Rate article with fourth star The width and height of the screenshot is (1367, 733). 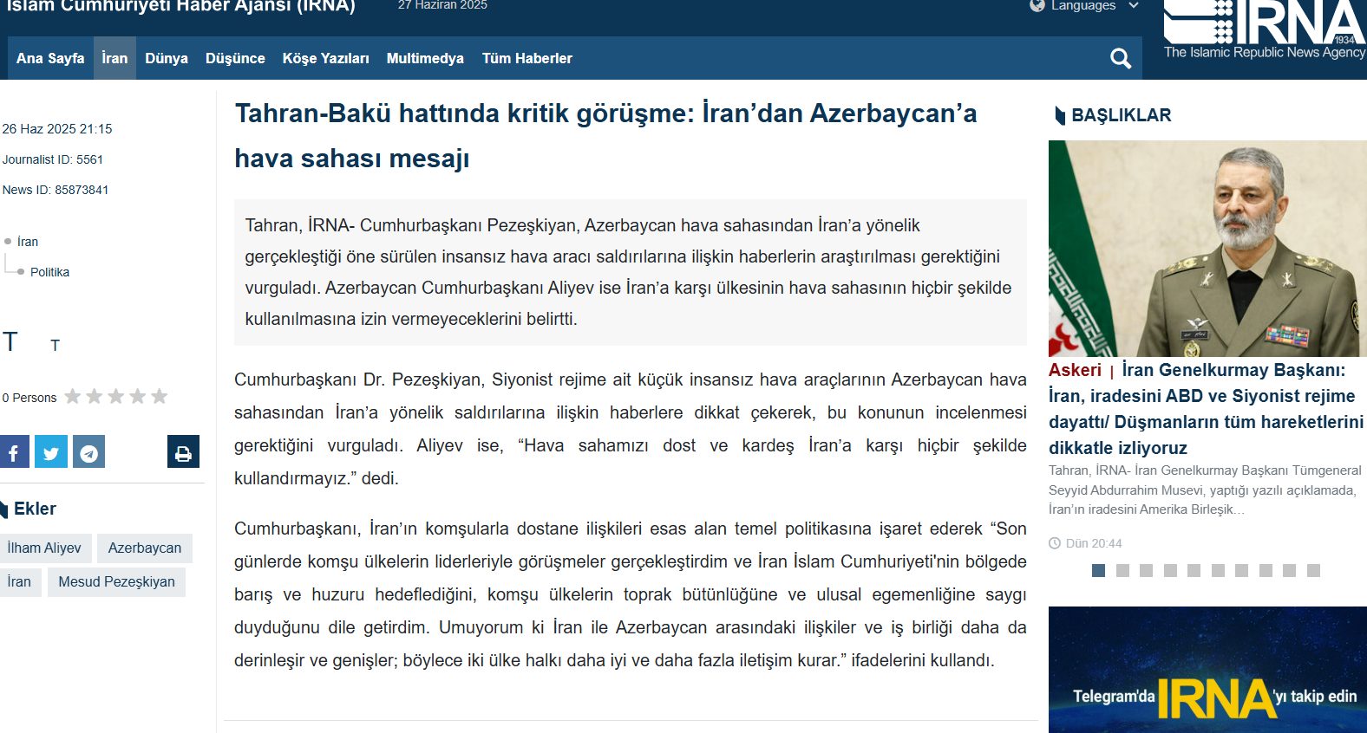pyautogui.click(x=138, y=396)
